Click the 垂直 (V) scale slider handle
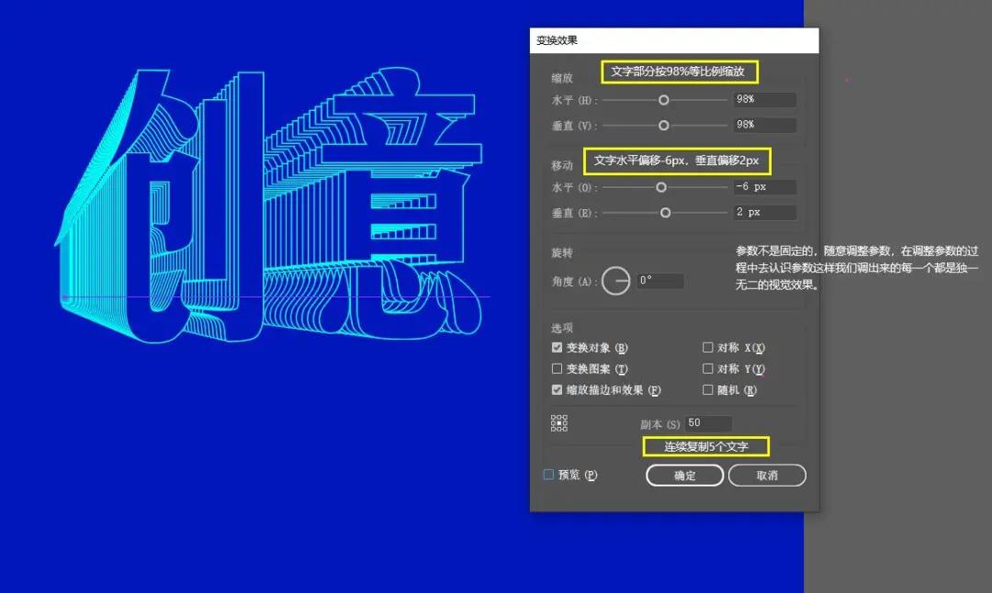Viewport: 992px width, 593px height. (x=662, y=125)
